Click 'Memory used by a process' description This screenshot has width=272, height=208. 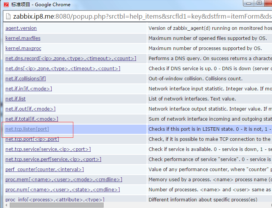(210, 179)
